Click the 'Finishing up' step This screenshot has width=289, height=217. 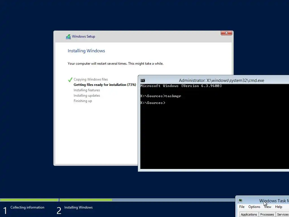click(x=83, y=101)
